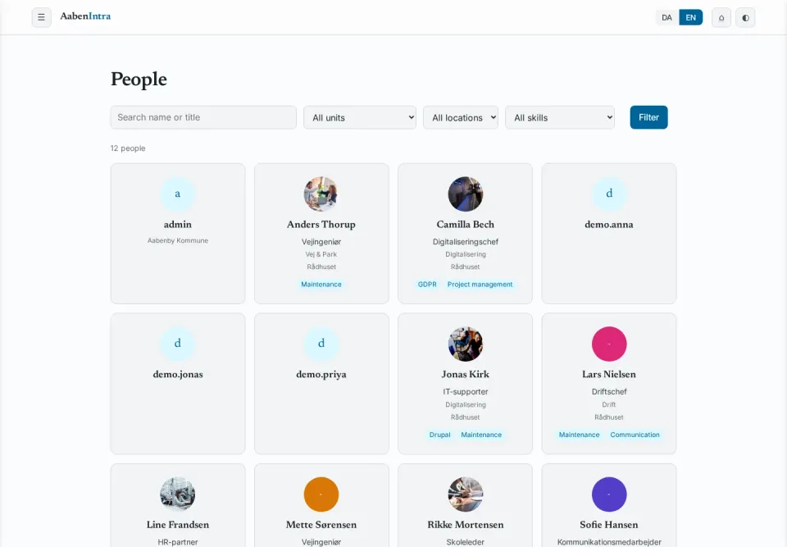
Task: Open demo.priya avatar initial
Action: pos(321,344)
